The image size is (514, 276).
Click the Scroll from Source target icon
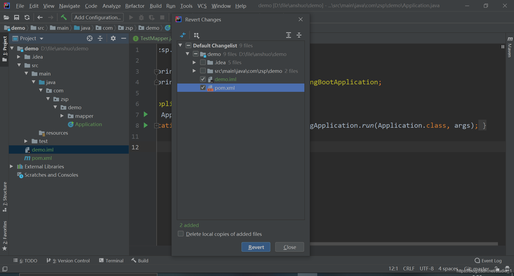tap(90, 38)
